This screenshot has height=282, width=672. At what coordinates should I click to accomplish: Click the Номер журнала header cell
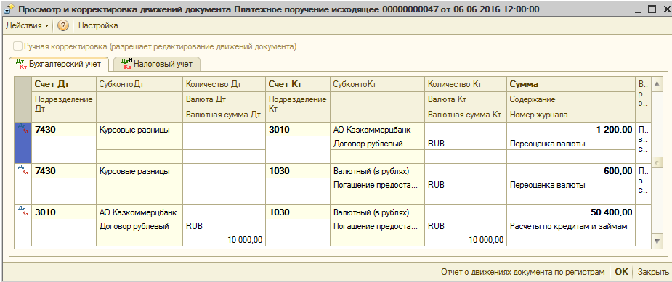click(571, 115)
